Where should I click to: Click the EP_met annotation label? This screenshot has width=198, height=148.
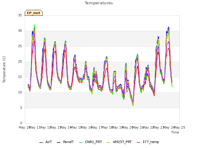coord(34,13)
